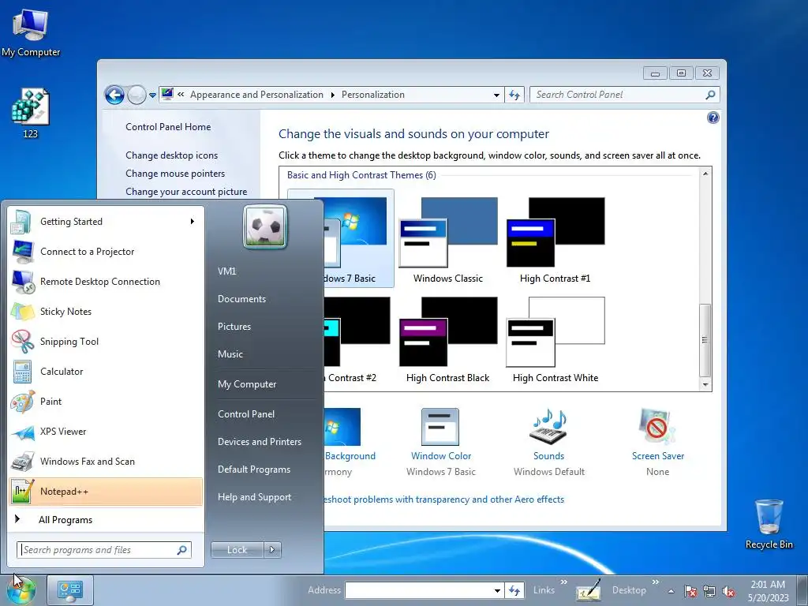
Task: Open Control Panel from Start menu
Action: click(246, 414)
